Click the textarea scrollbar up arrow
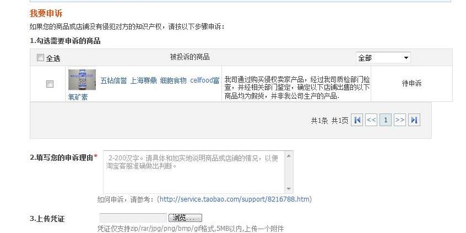This screenshot has height=233, width=466. [289, 156]
